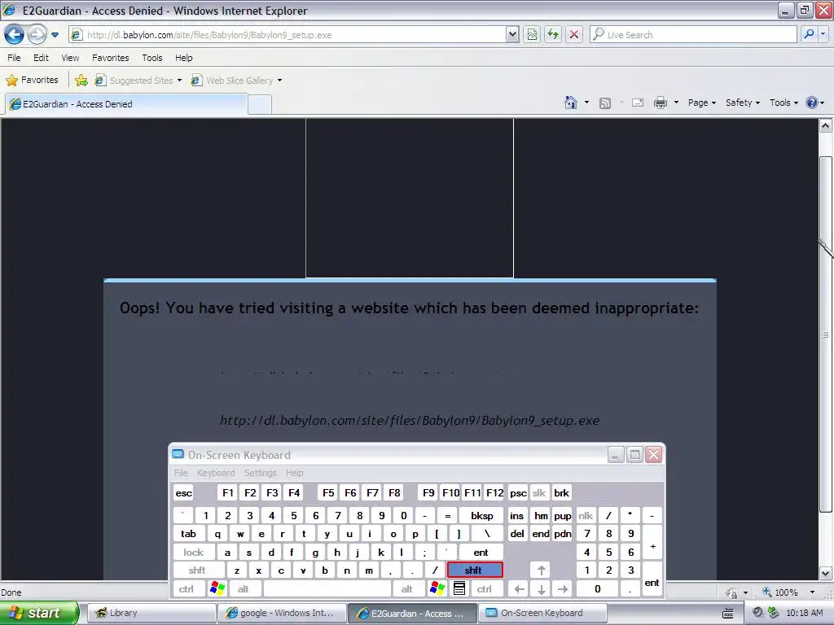Click the Compatibility View icon
834x625 pixels.
(x=532, y=35)
